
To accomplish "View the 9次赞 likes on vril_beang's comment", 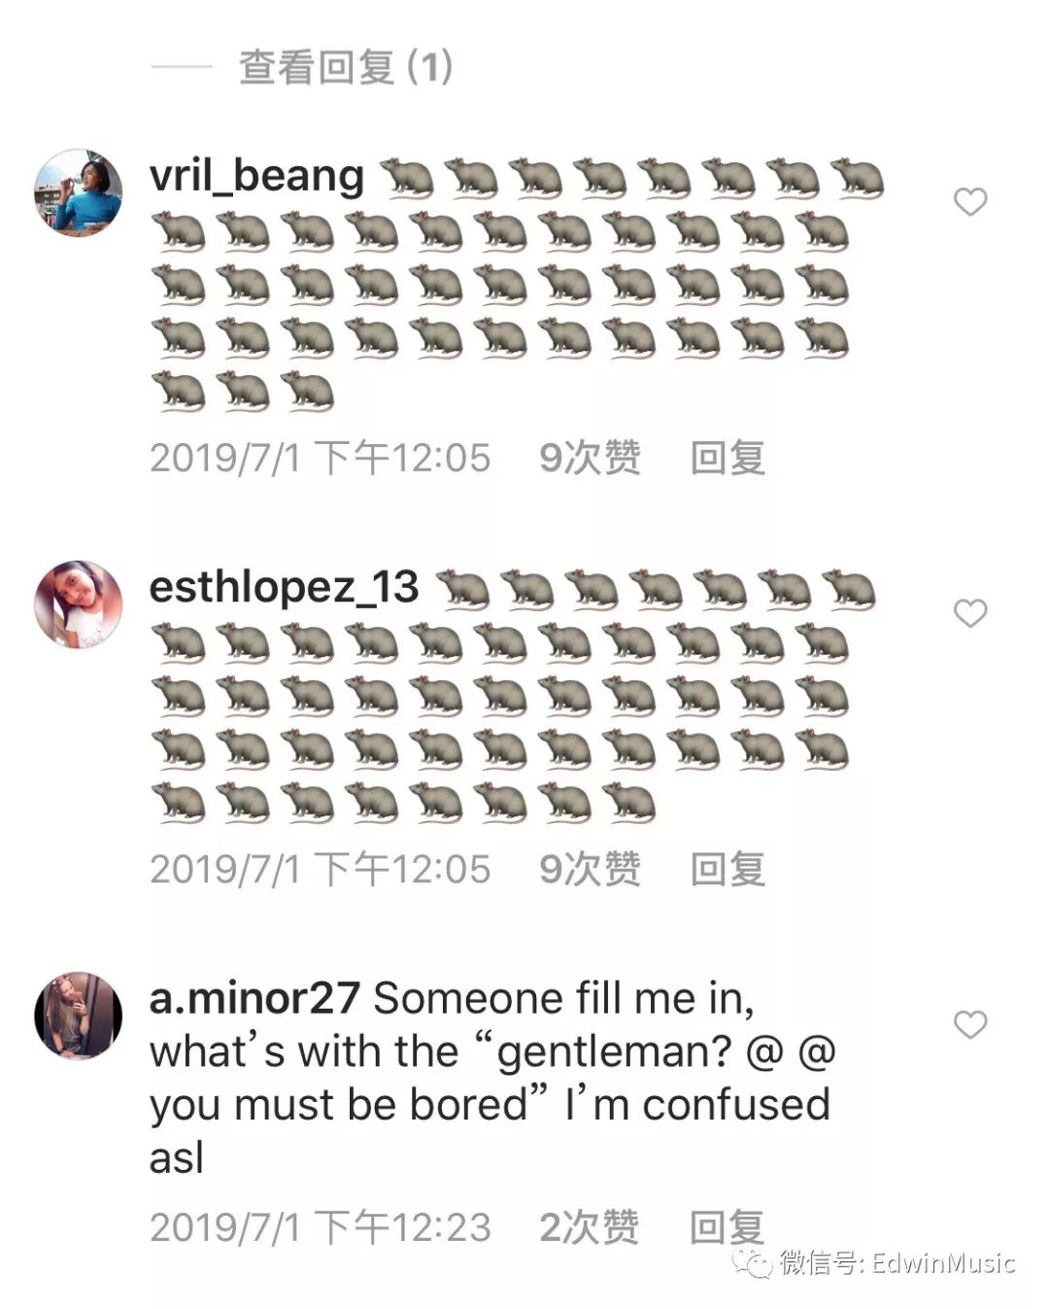I will (x=591, y=458).
